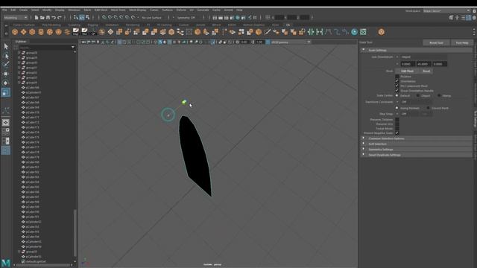Screen dimensions: 477x268
Task: Click the 45.0000 orientation value field
Action: pos(423,64)
